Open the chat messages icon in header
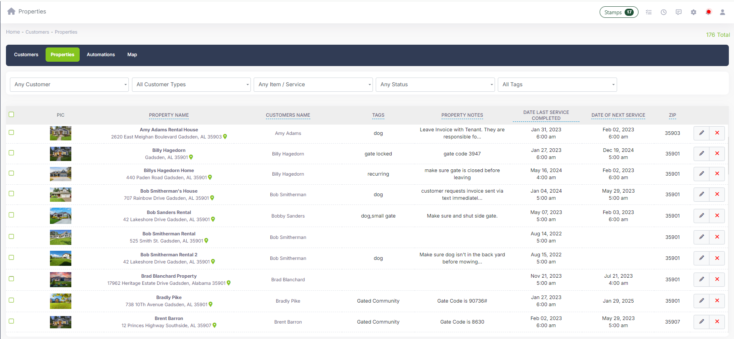The image size is (734, 339). (x=679, y=12)
